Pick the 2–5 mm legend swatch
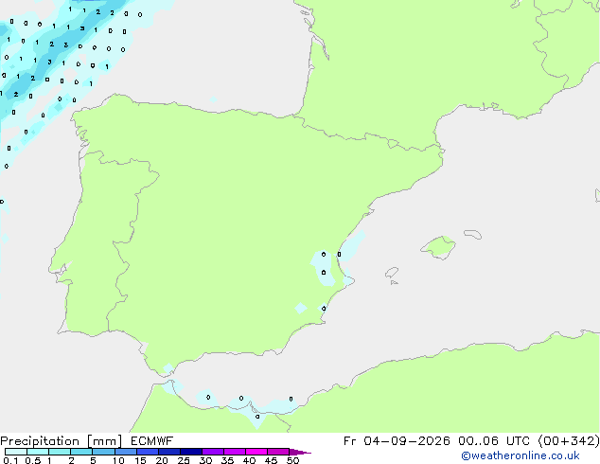The height and width of the screenshot is (464, 600). pyautogui.click(x=81, y=452)
